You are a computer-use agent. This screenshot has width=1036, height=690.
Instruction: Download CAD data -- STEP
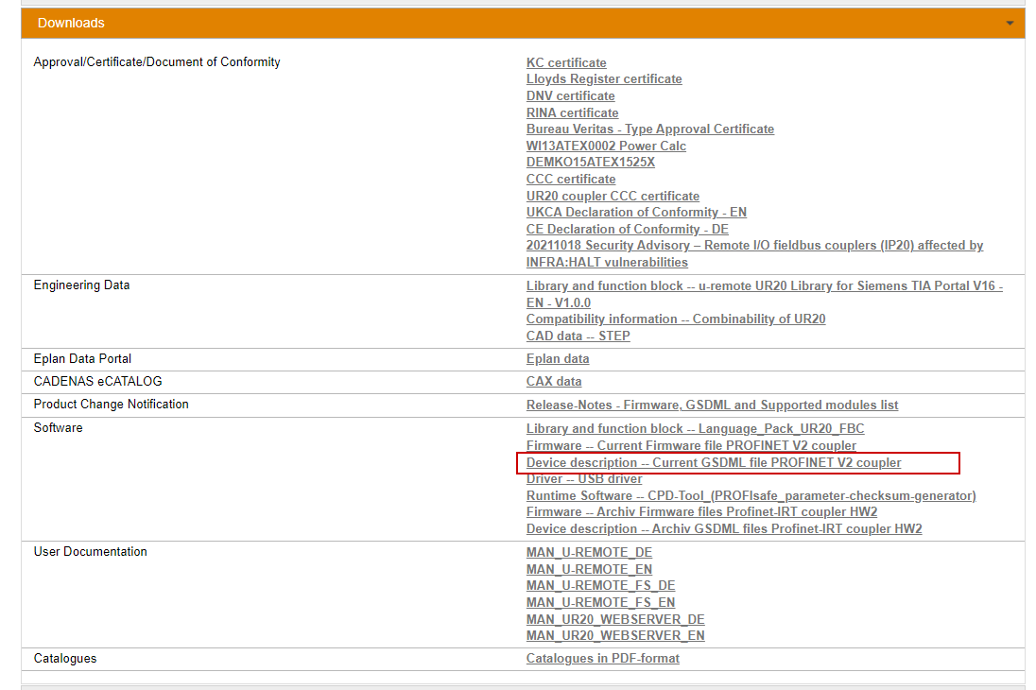pos(578,336)
